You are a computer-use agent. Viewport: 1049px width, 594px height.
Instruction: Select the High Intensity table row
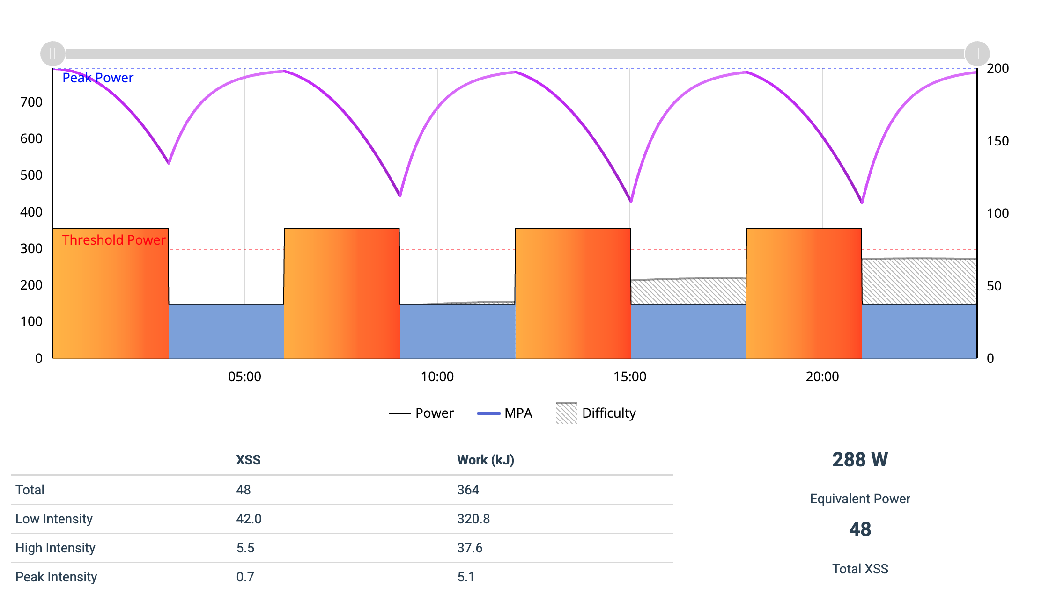55,548
